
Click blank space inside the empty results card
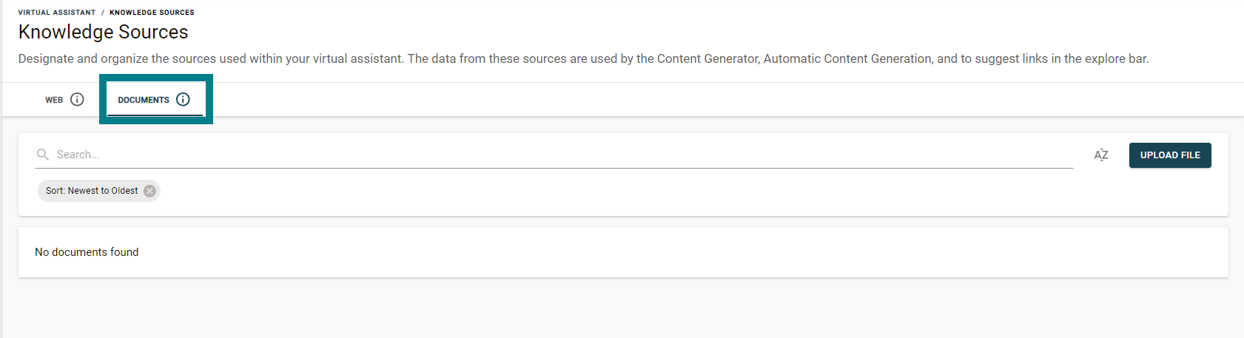(666, 252)
